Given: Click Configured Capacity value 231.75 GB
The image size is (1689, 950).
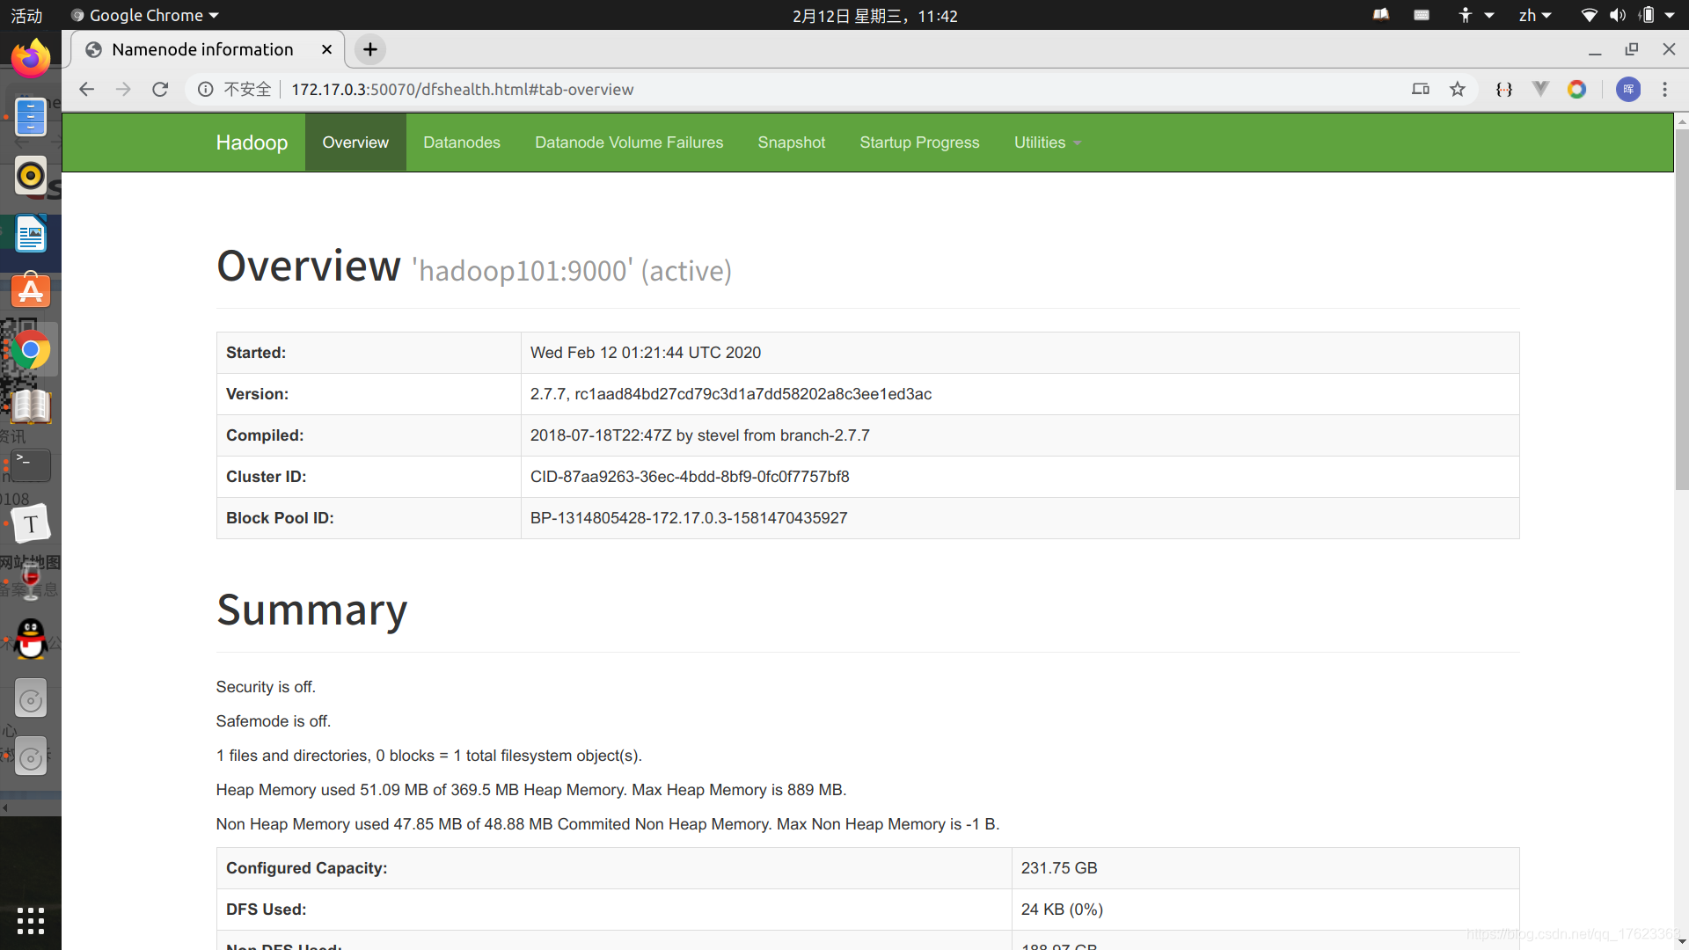Looking at the screenshot, I should pyautogui.click(x=1059, y=868).
